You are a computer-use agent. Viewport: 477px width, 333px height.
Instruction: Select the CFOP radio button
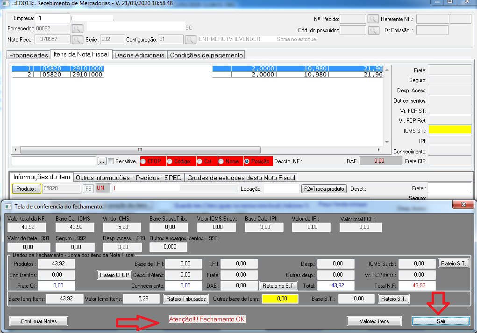point(144,161)
